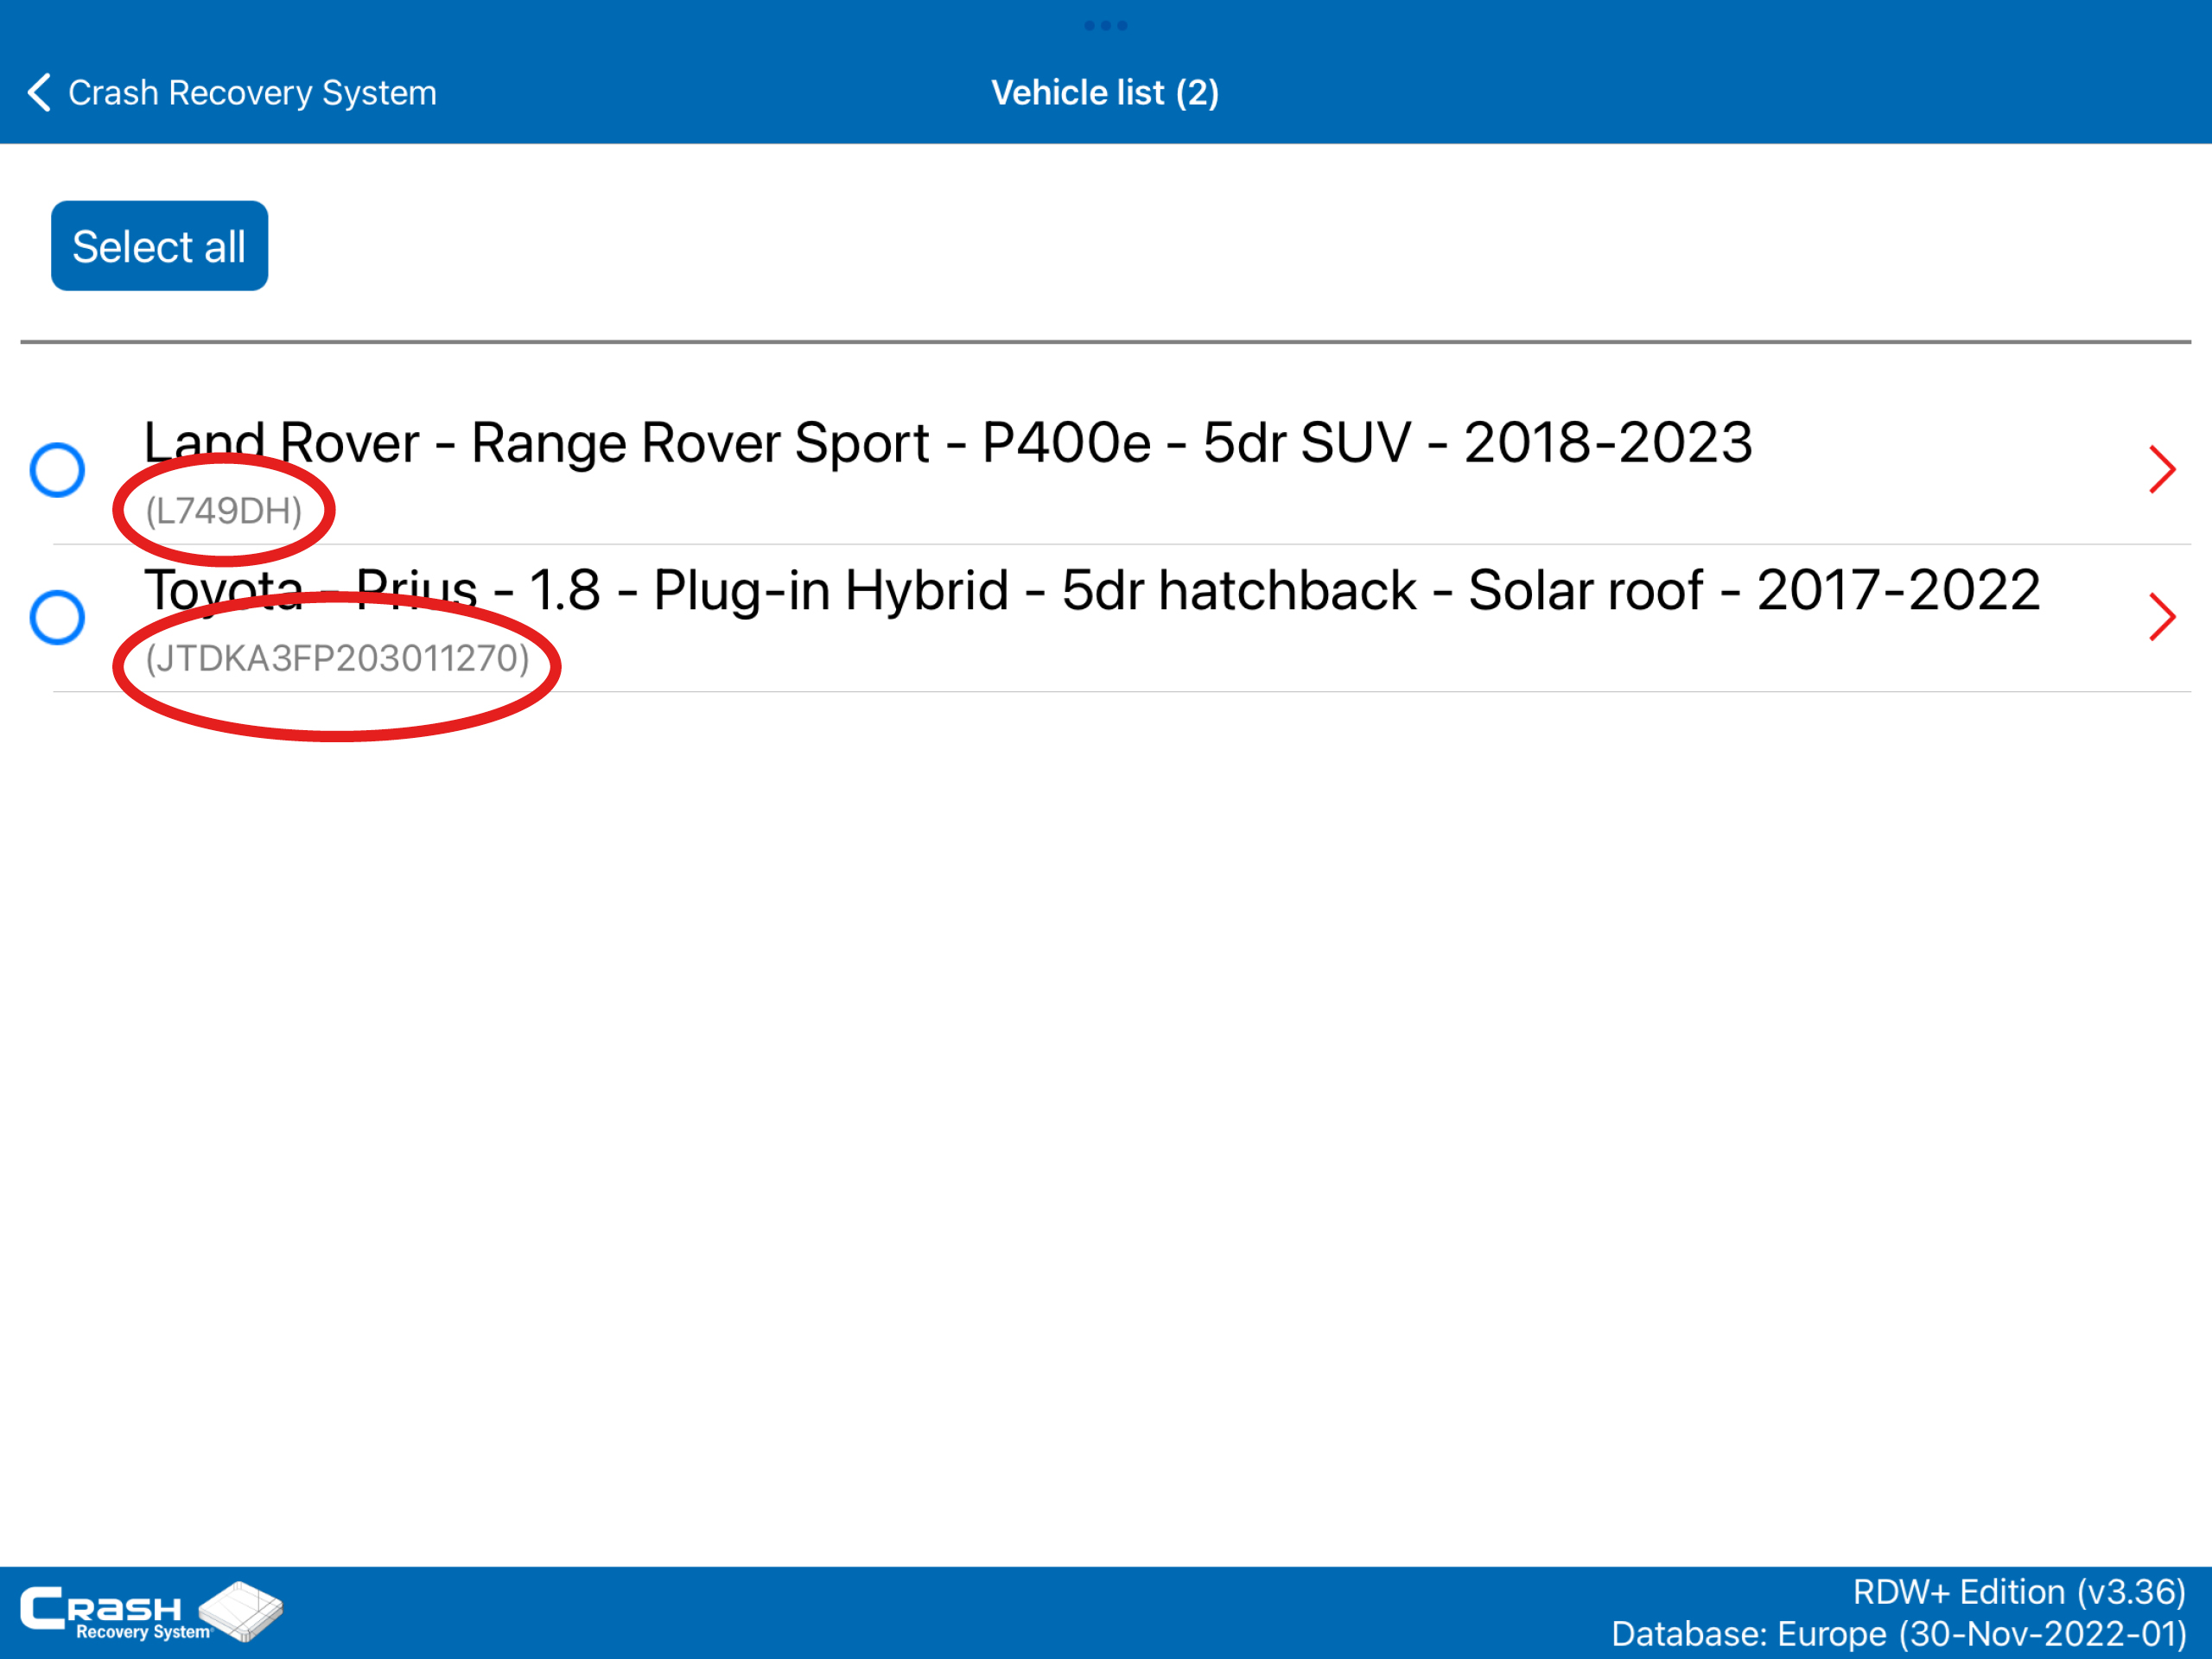Click the Select all button
The width and height of the screenshot is (2212, 1659).
[159, 246]
